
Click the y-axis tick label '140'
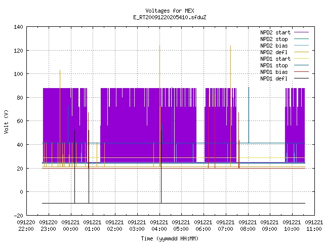(18, 27)
